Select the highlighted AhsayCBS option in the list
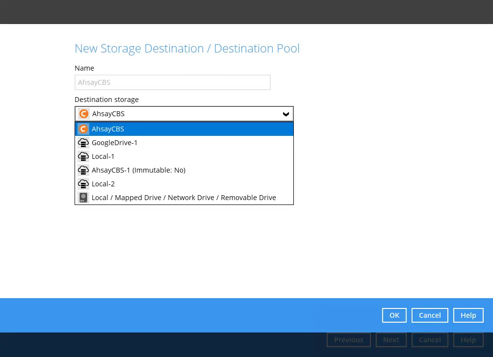Viewport: 493px width, 357px height. pyautogui.click(x=184, y=129)
